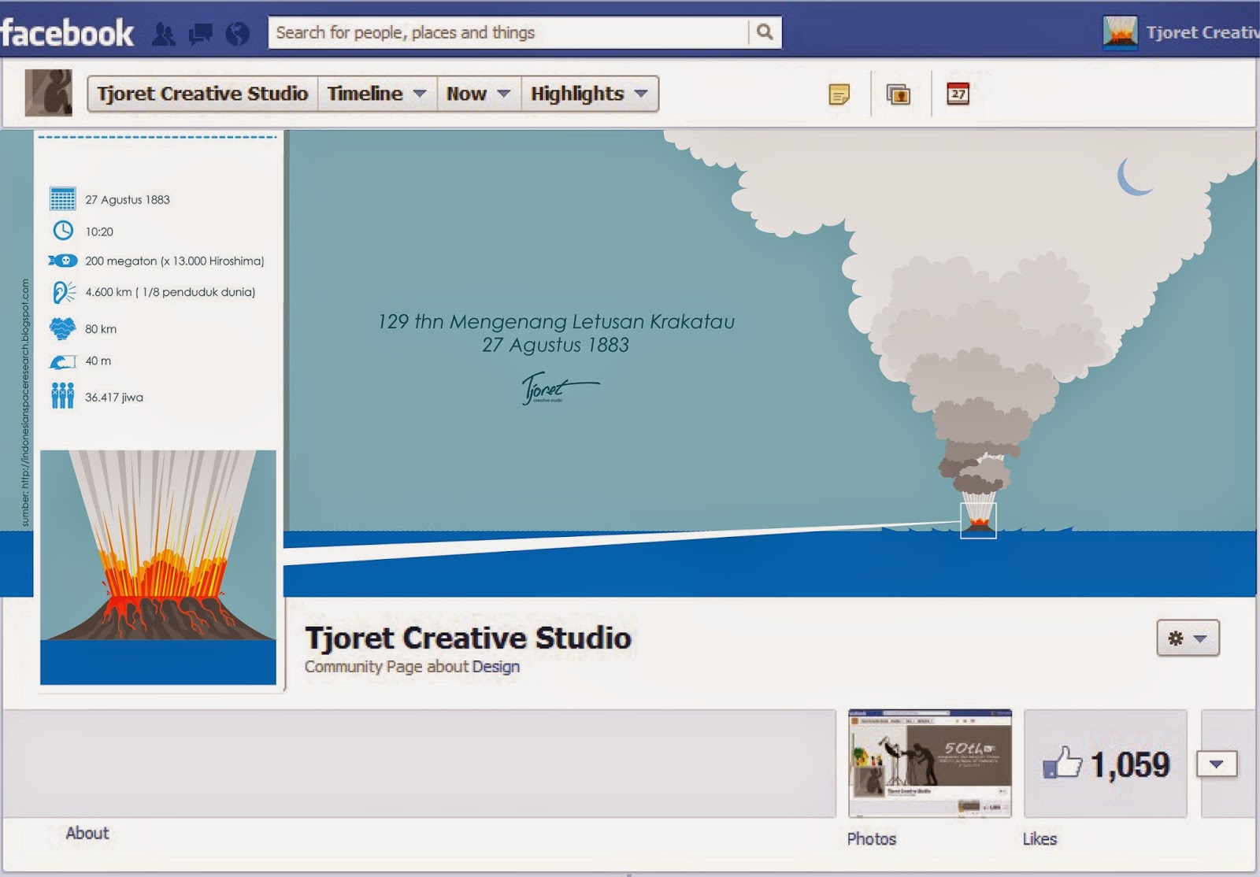The height and width of the screenshot is (877, 1260).
Task: Click the small page thumbnail beside page name
Action: click(x=49, y=93)
